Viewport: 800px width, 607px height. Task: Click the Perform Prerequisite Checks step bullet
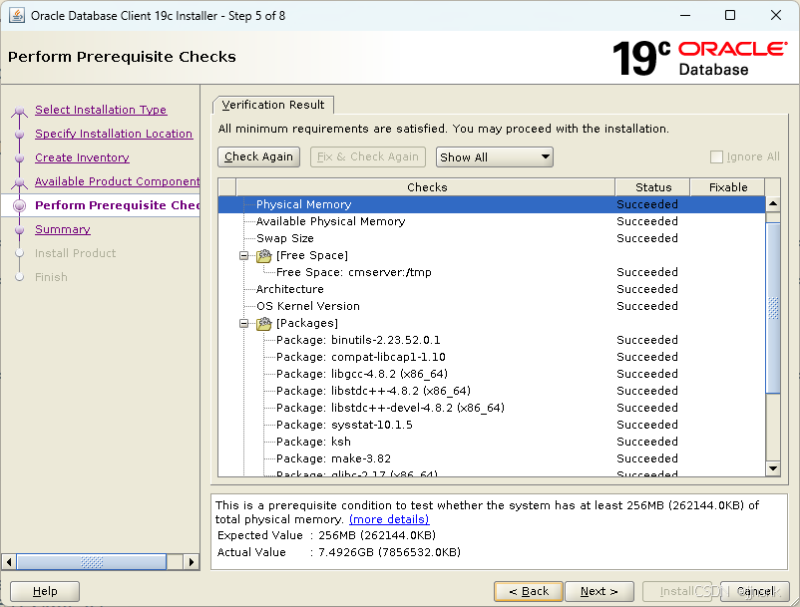pos(19,205)
